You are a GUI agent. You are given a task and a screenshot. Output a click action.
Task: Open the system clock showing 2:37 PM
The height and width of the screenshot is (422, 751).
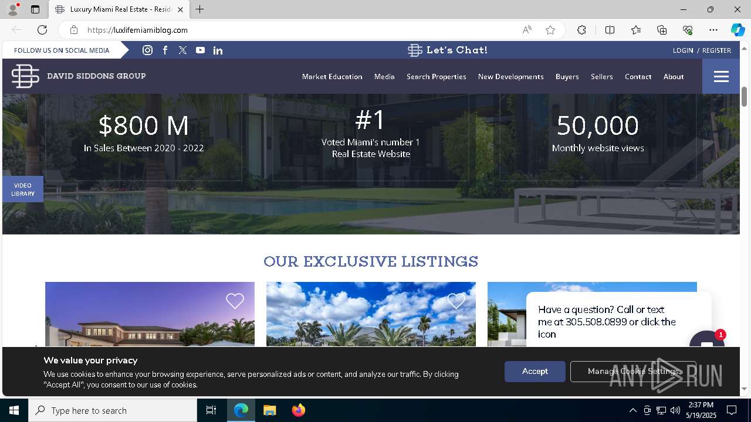701,410
